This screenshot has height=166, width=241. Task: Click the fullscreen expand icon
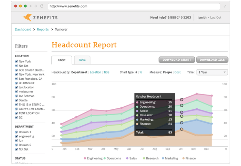225,6
